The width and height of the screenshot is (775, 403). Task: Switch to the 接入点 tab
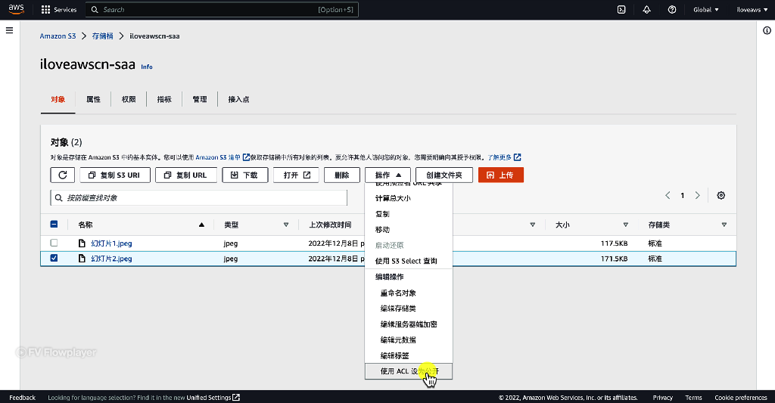pos(238,99)
